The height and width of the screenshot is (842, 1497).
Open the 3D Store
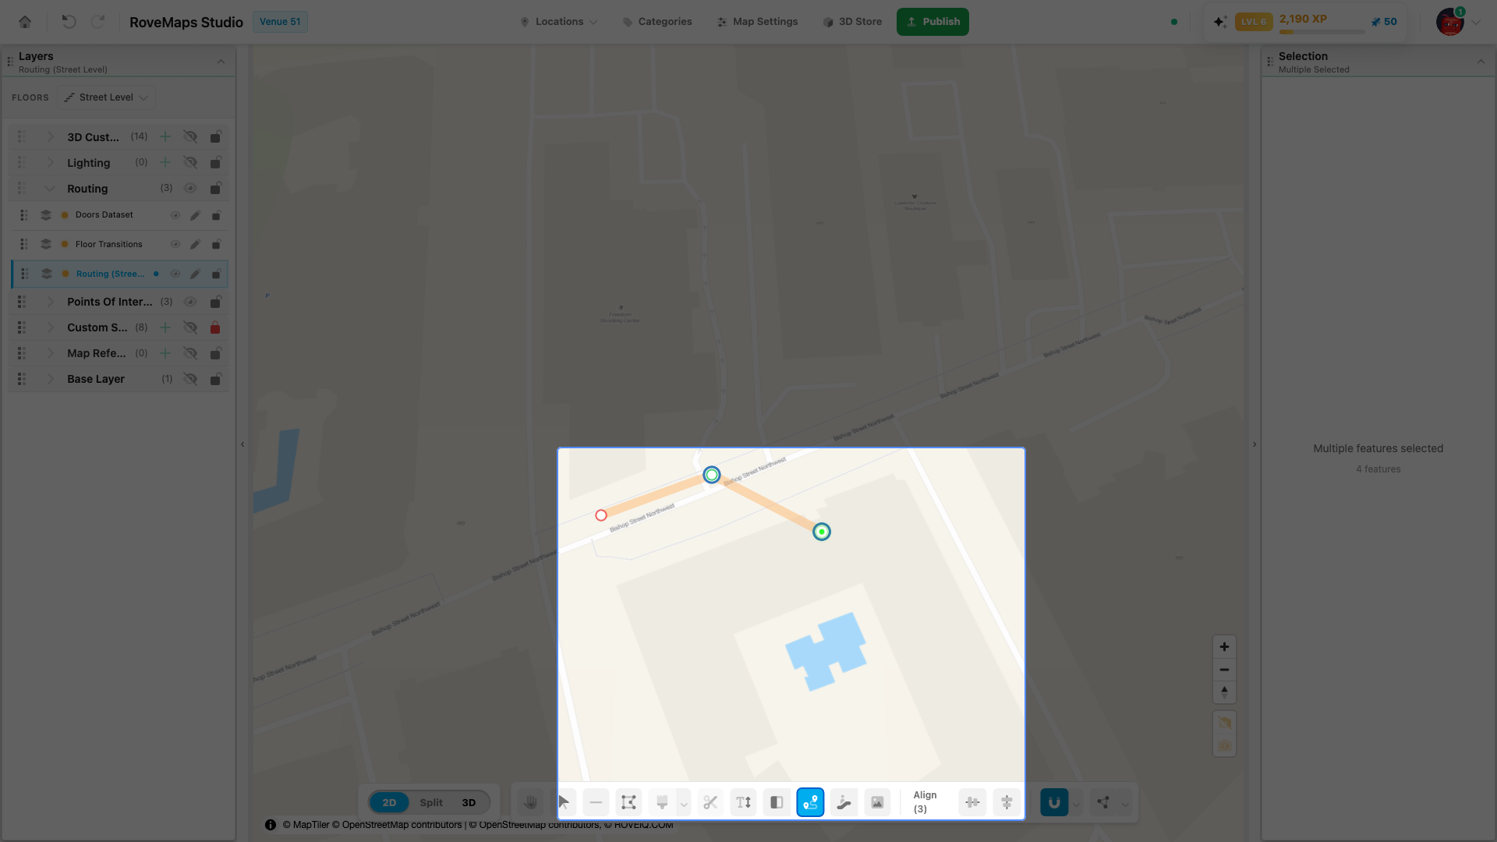pos(852,22)
